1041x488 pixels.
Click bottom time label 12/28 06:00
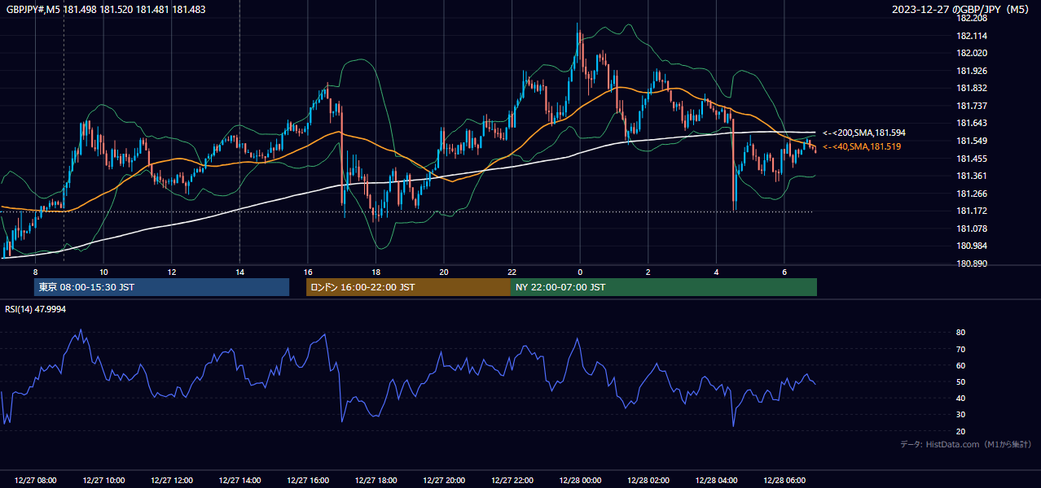pyautogui.click(x=784, y=480)
